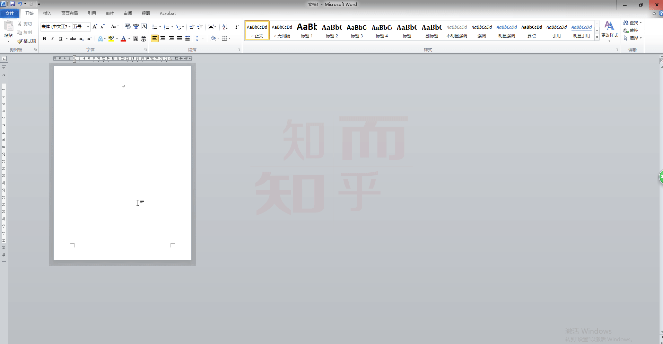Apply character shading with gray A icon

point(136,39)
